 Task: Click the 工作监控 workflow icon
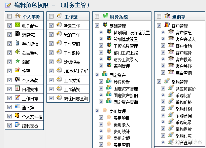coord(59,52)
